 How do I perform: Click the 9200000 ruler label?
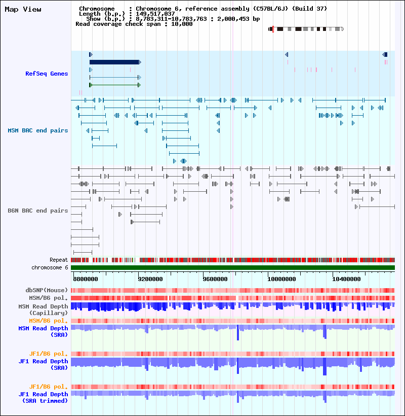point(150,279)
